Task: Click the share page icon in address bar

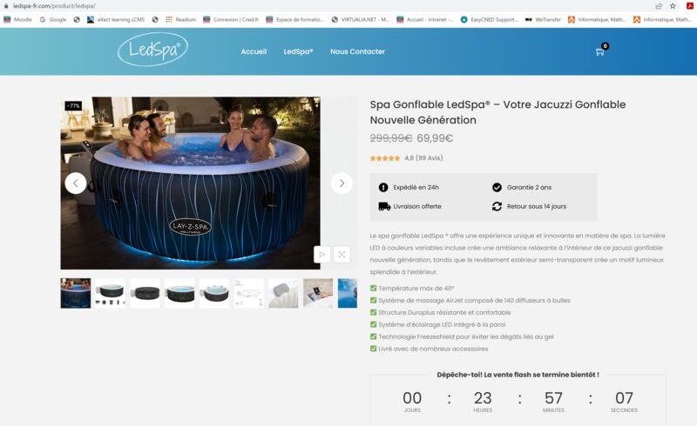Action: coord(659,6)
